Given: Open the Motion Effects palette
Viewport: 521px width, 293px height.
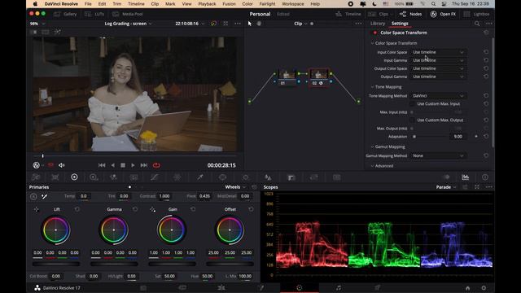Looking at the screenshot, I should 134,177.
